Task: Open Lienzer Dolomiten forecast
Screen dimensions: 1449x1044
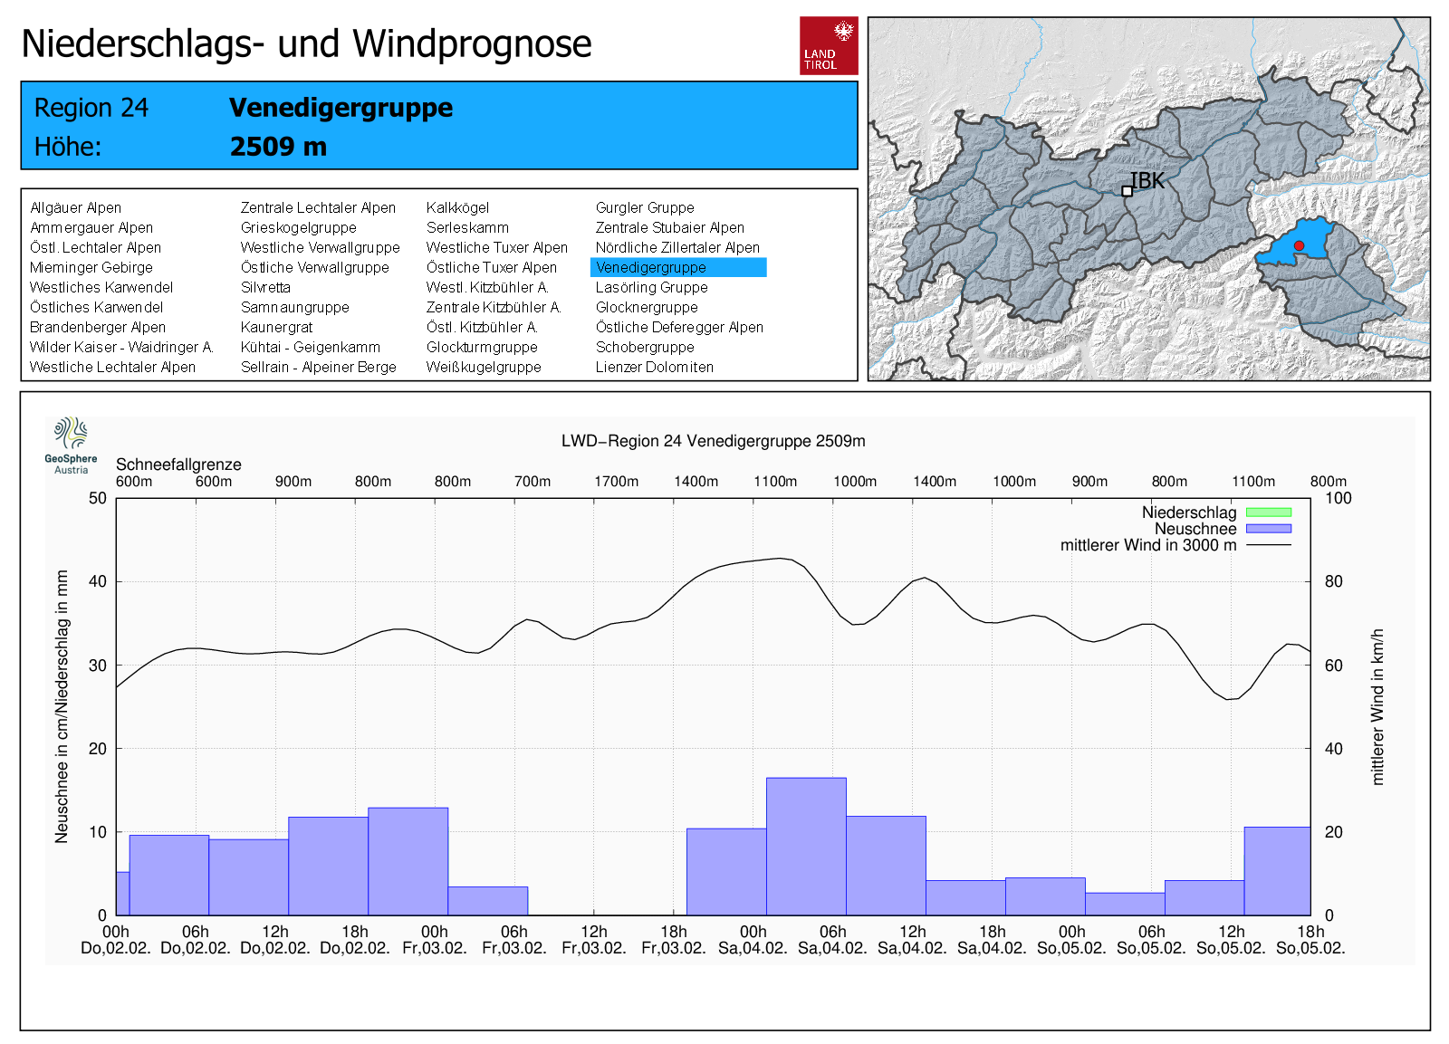Action: pos(654,367)
